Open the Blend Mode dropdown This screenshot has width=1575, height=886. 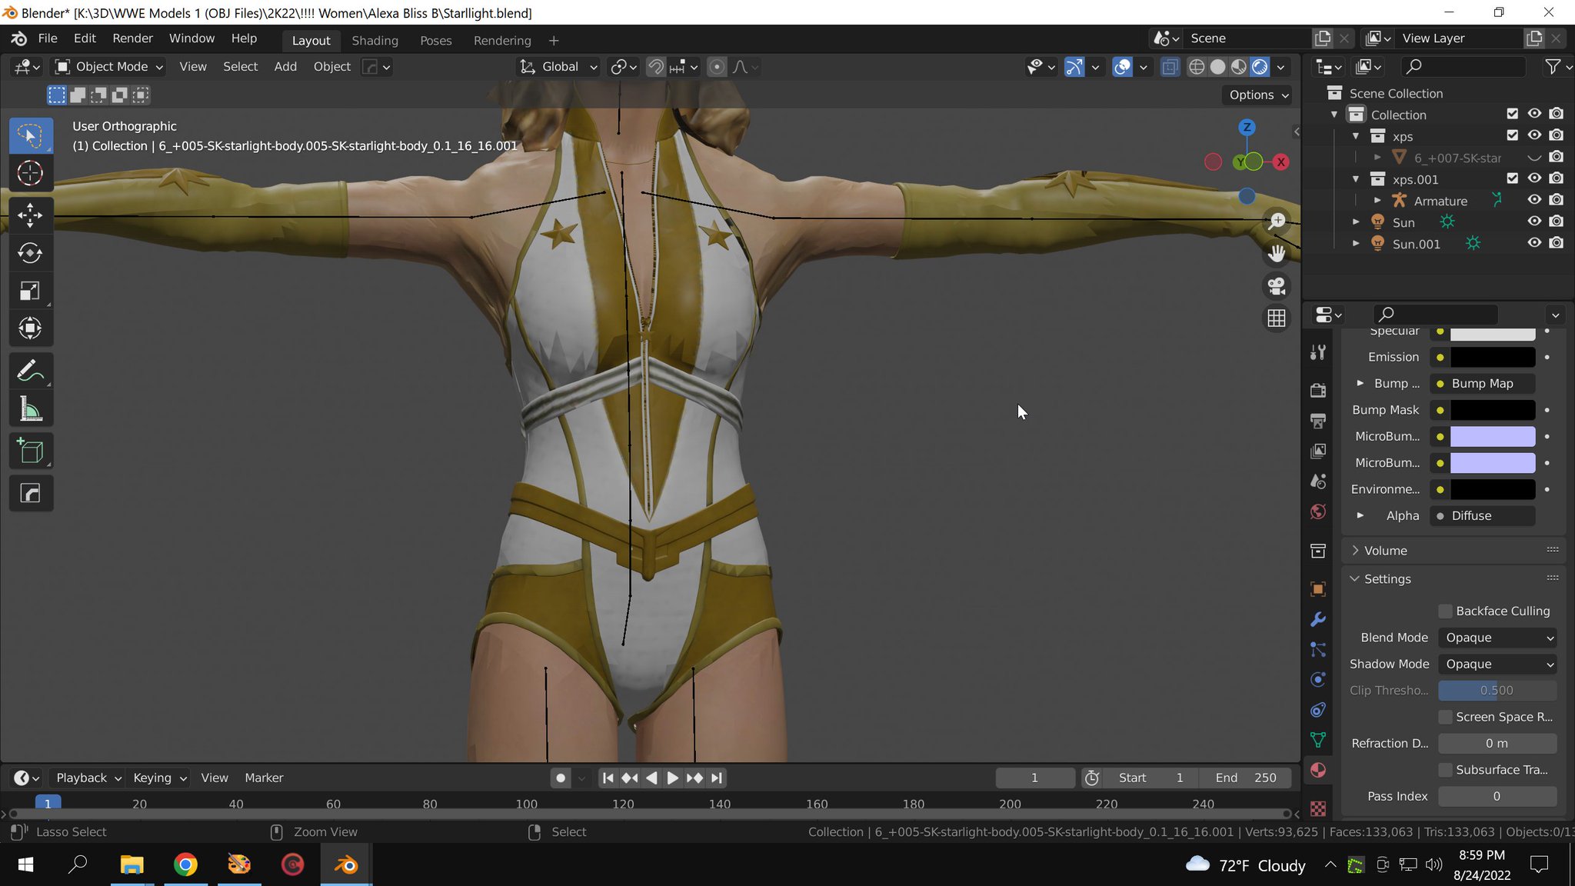click(1498, 638)
